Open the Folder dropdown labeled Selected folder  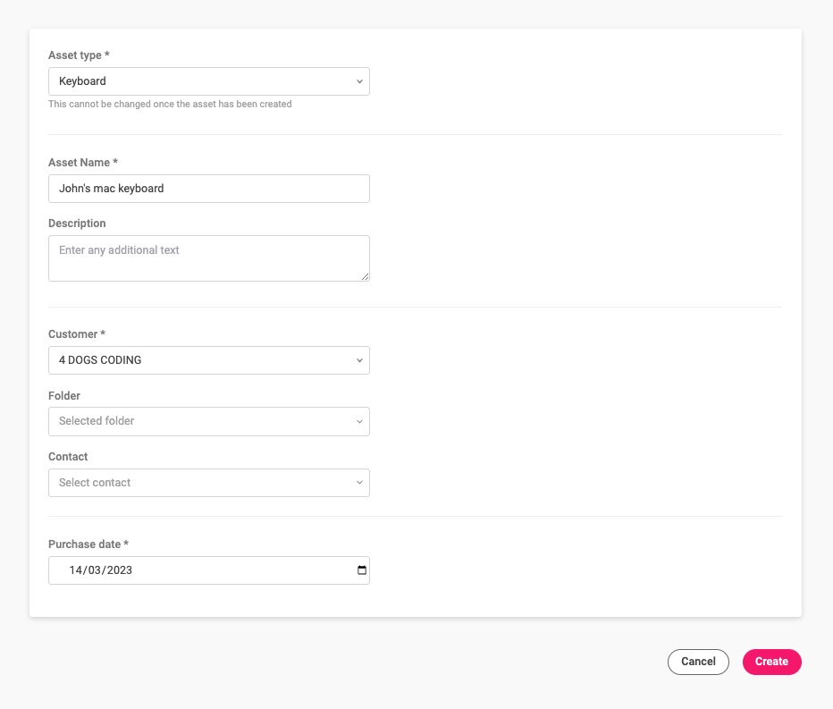pos(208,421)
